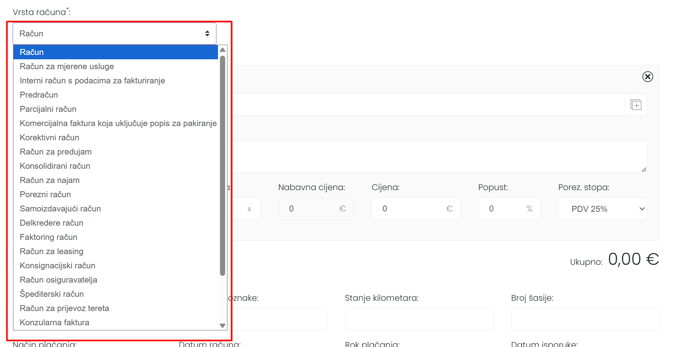Choose Konsolidirani račun
Image resolution: width=673 pixels, height=347 pixels.
116,166
